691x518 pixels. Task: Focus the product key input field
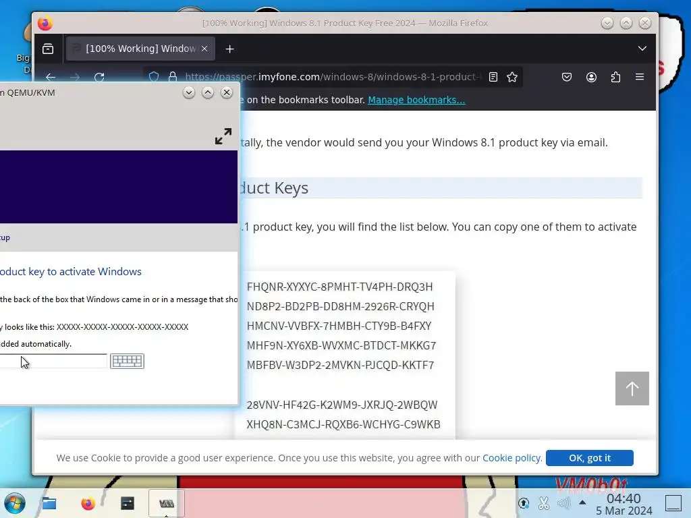point(53,362)
